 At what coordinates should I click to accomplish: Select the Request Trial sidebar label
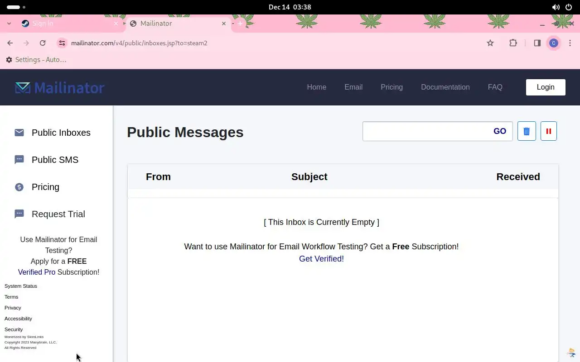pos(58,214)
